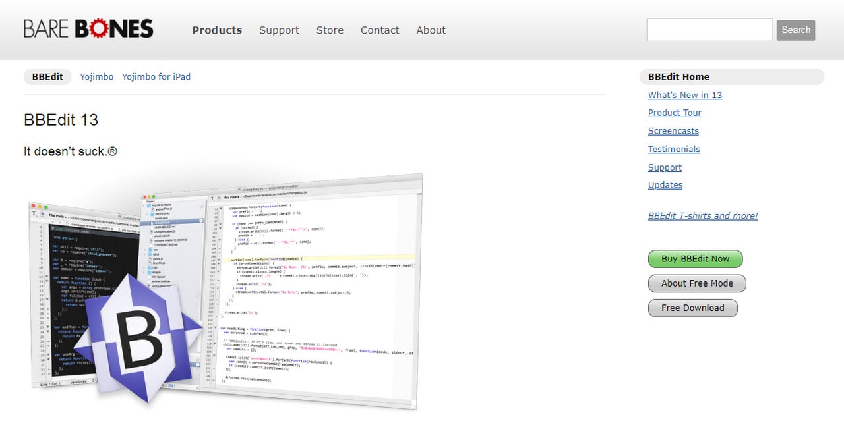
Task: Open the Products menu
Action: click(217, 30)
